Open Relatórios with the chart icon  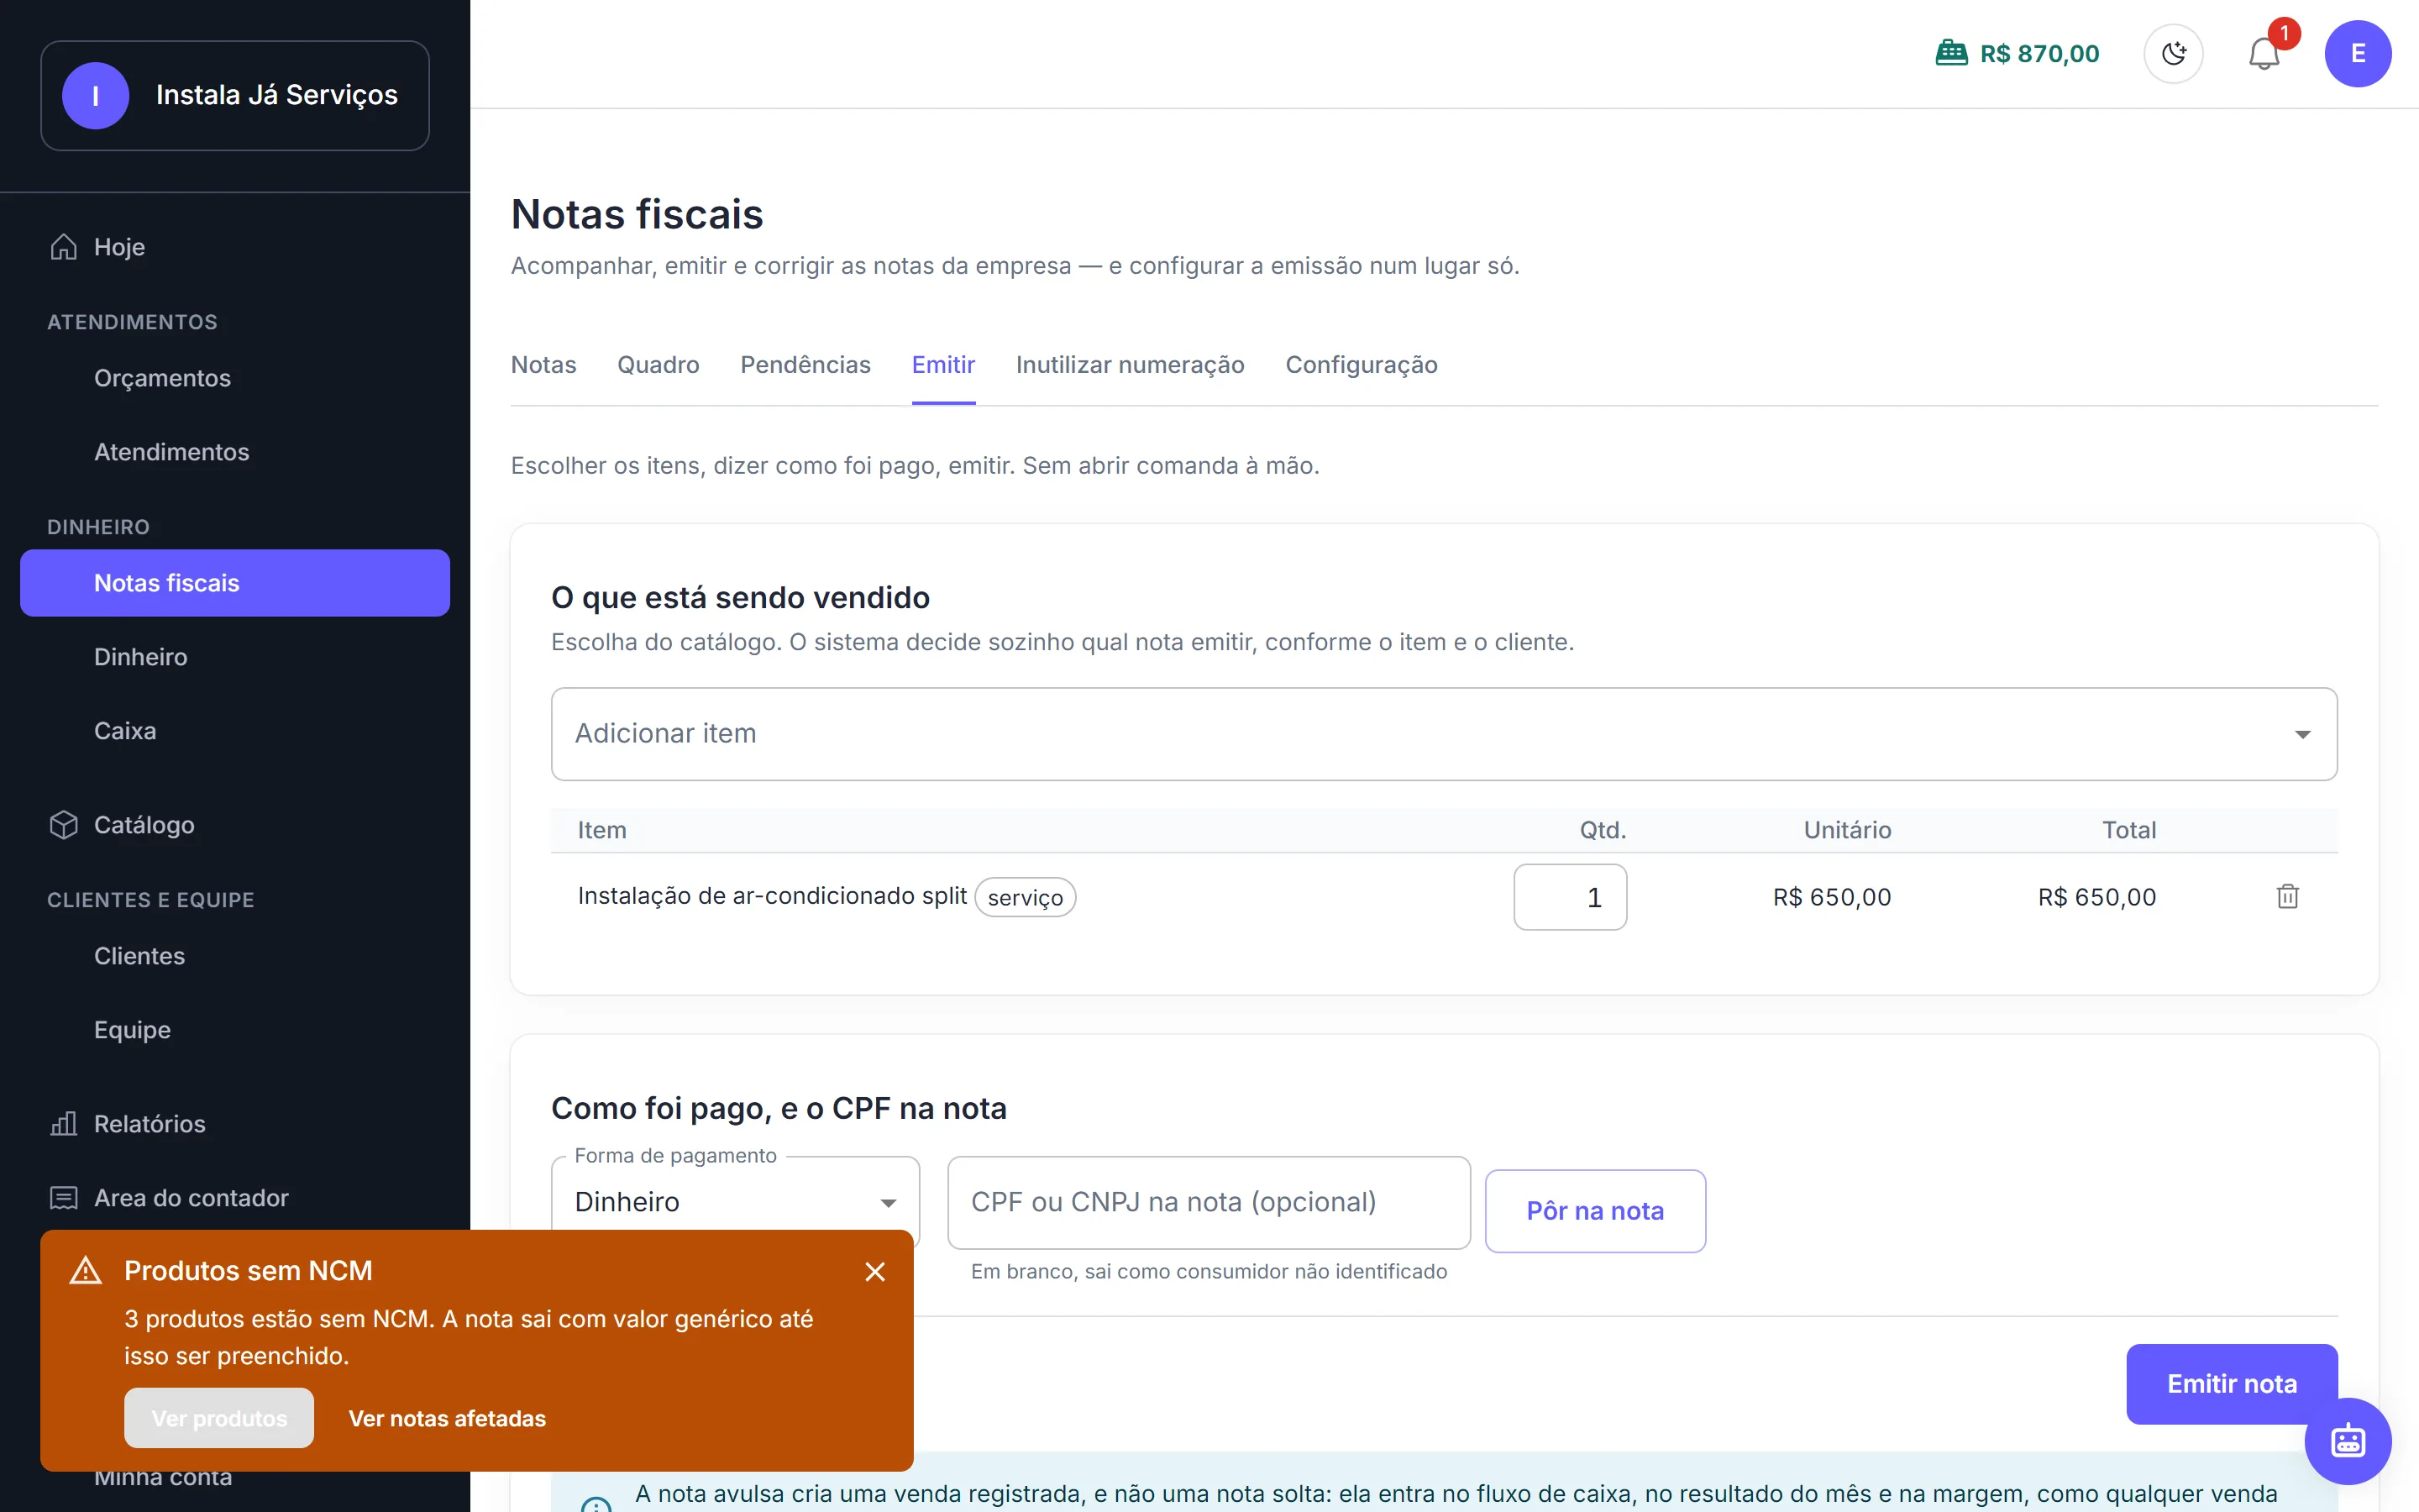tap(64, 1124)
